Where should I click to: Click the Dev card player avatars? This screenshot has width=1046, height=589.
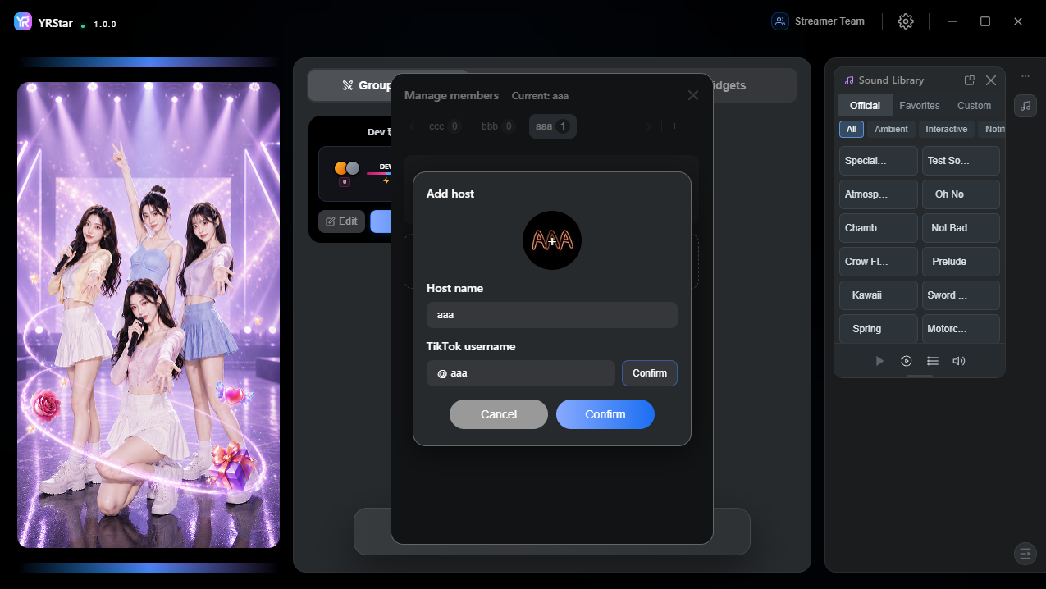click(x=347, y=167)
